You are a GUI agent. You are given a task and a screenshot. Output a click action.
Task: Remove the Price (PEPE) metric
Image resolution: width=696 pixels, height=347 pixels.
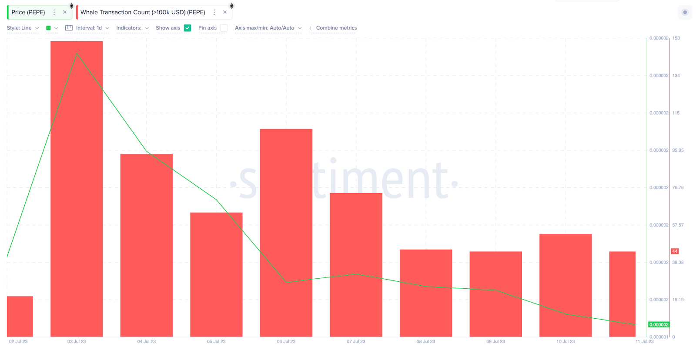coord(65,12)
